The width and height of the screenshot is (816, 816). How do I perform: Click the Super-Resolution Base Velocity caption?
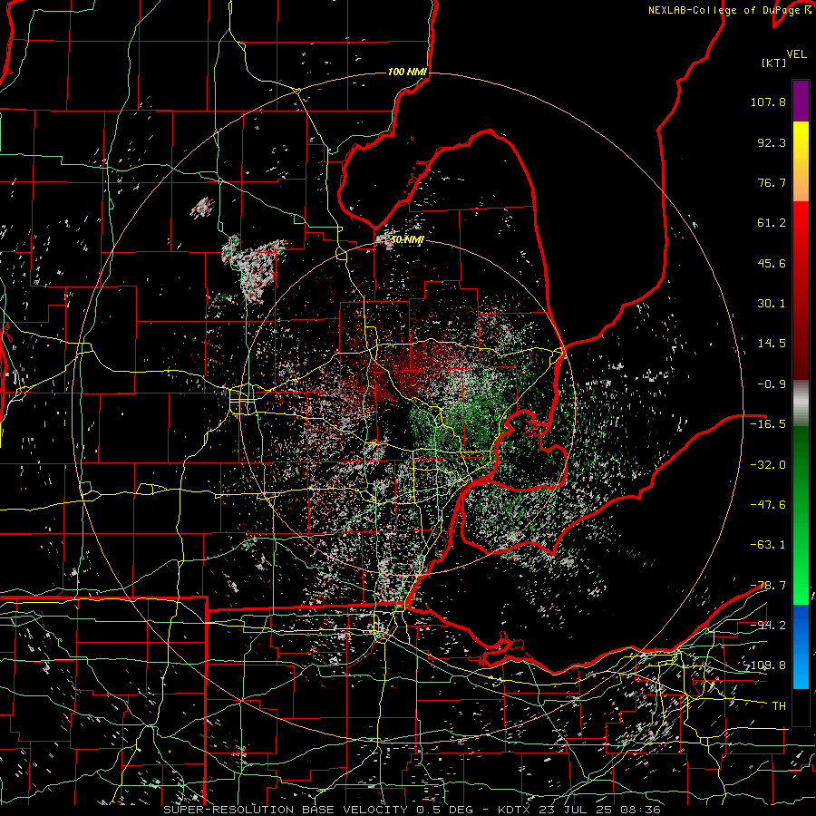coord(413,810)
